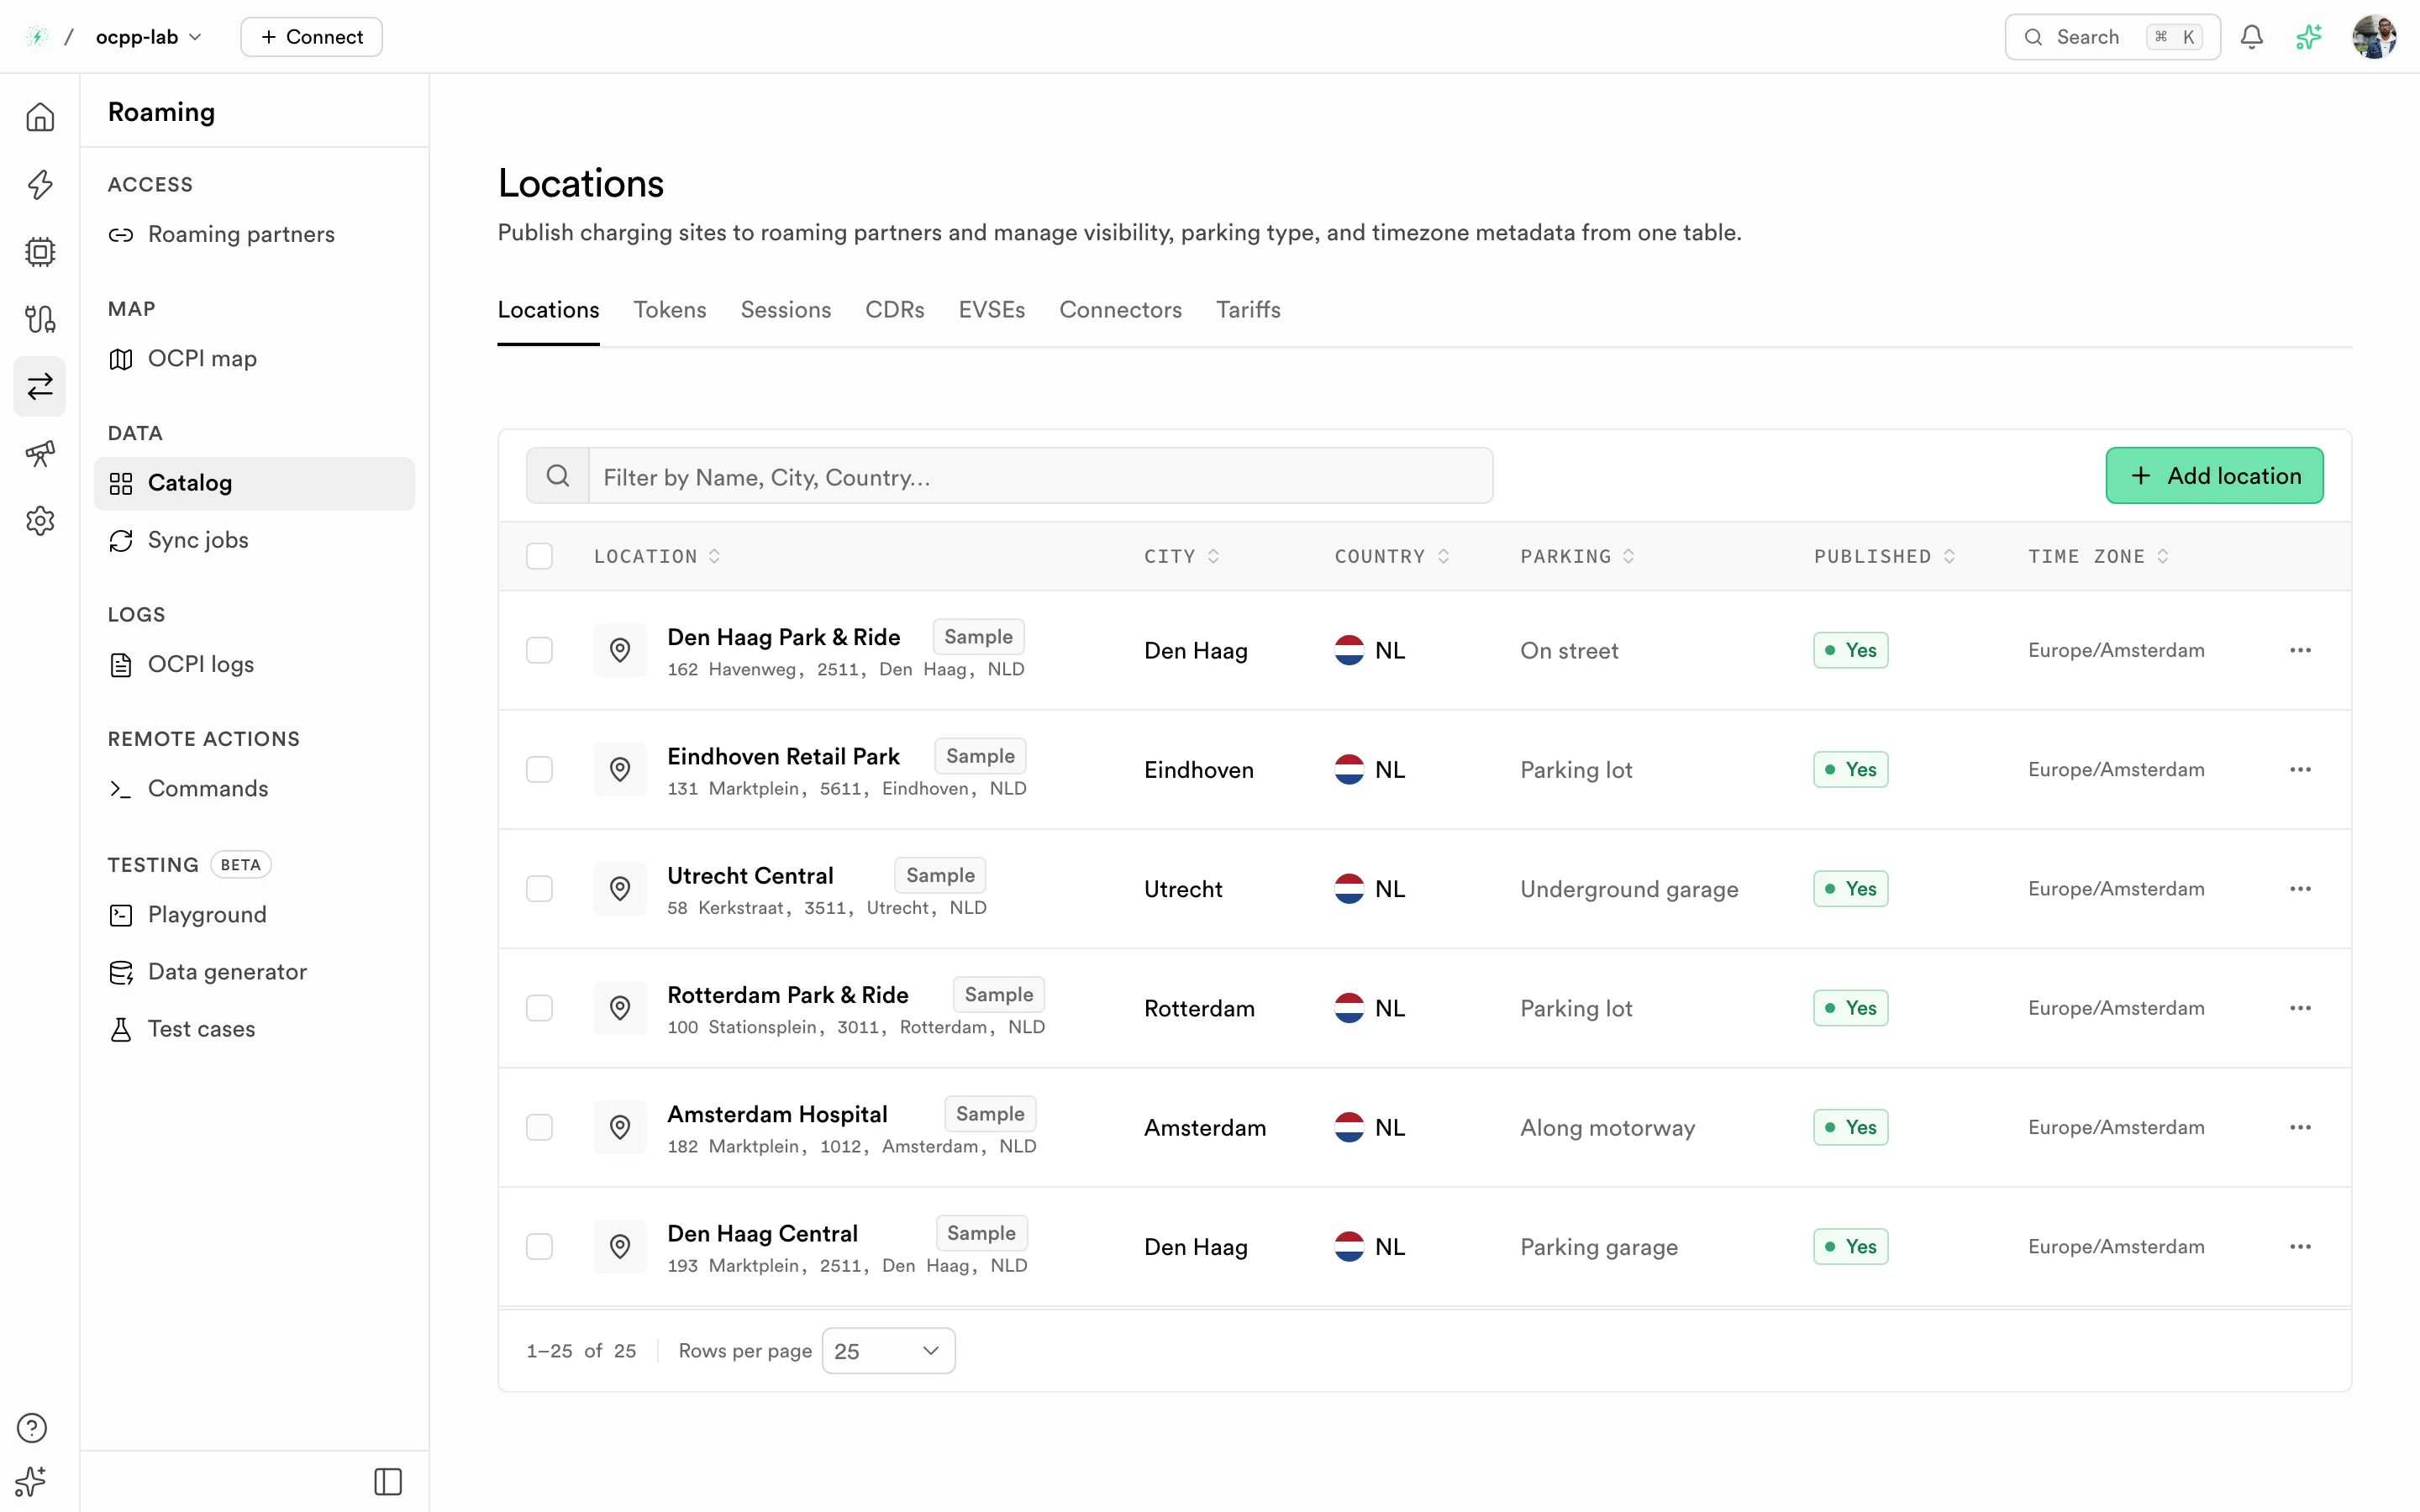
Task: Select the Utrecht Central checkbox
Action: 539,888
